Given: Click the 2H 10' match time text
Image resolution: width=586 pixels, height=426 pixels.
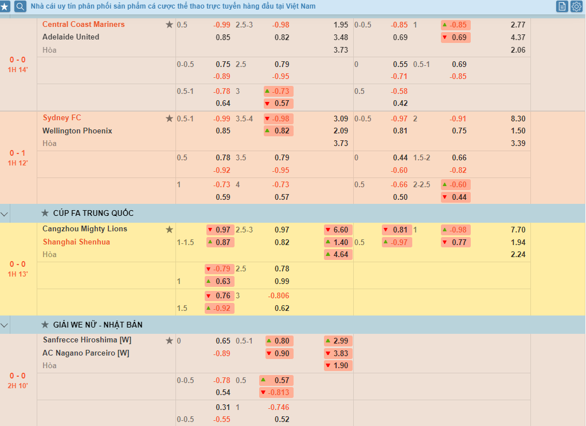Looking at the screenshot, I should 18,386.
